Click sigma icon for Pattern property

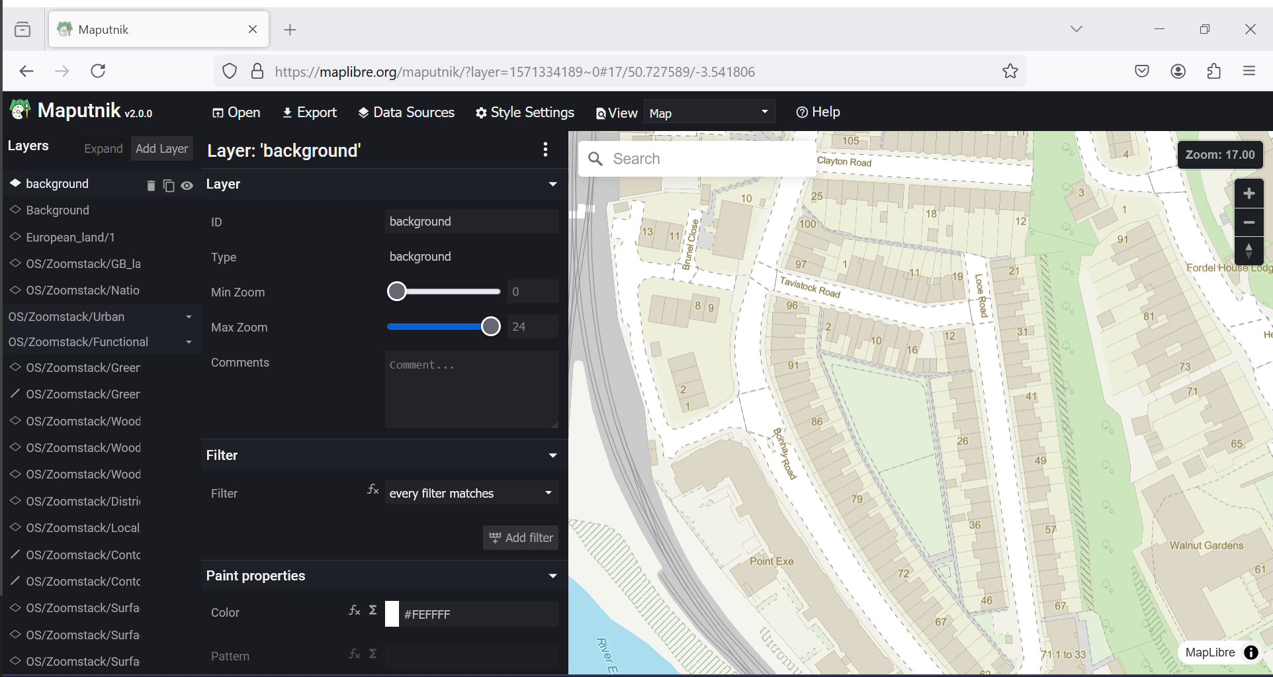coord(373,654)
